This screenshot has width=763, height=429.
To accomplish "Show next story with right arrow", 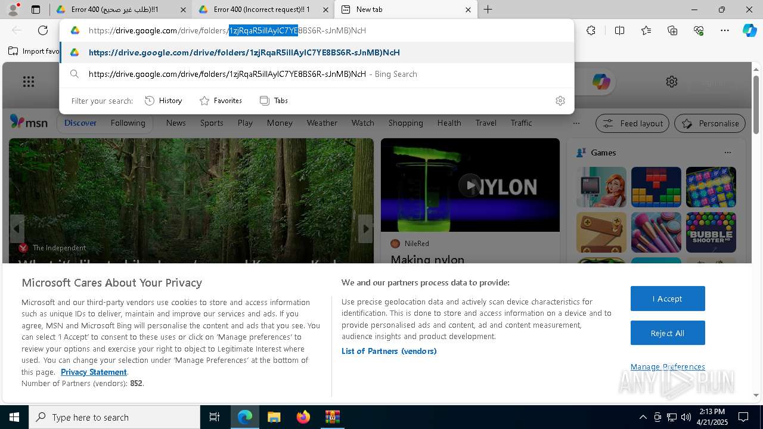I will click(x=365, y=229).
